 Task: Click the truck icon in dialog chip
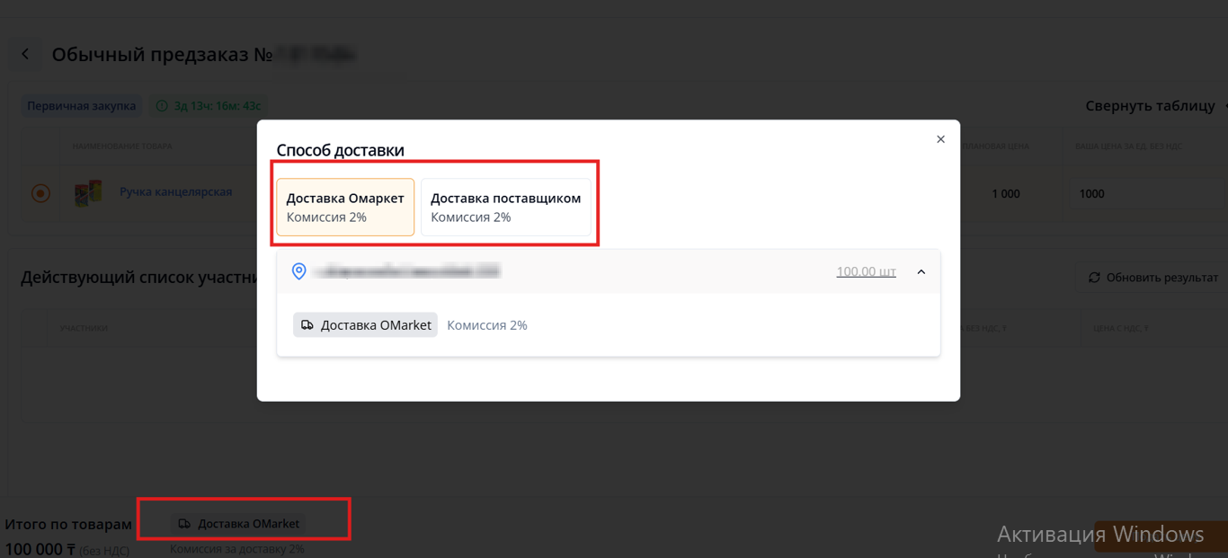pos(307,325)
